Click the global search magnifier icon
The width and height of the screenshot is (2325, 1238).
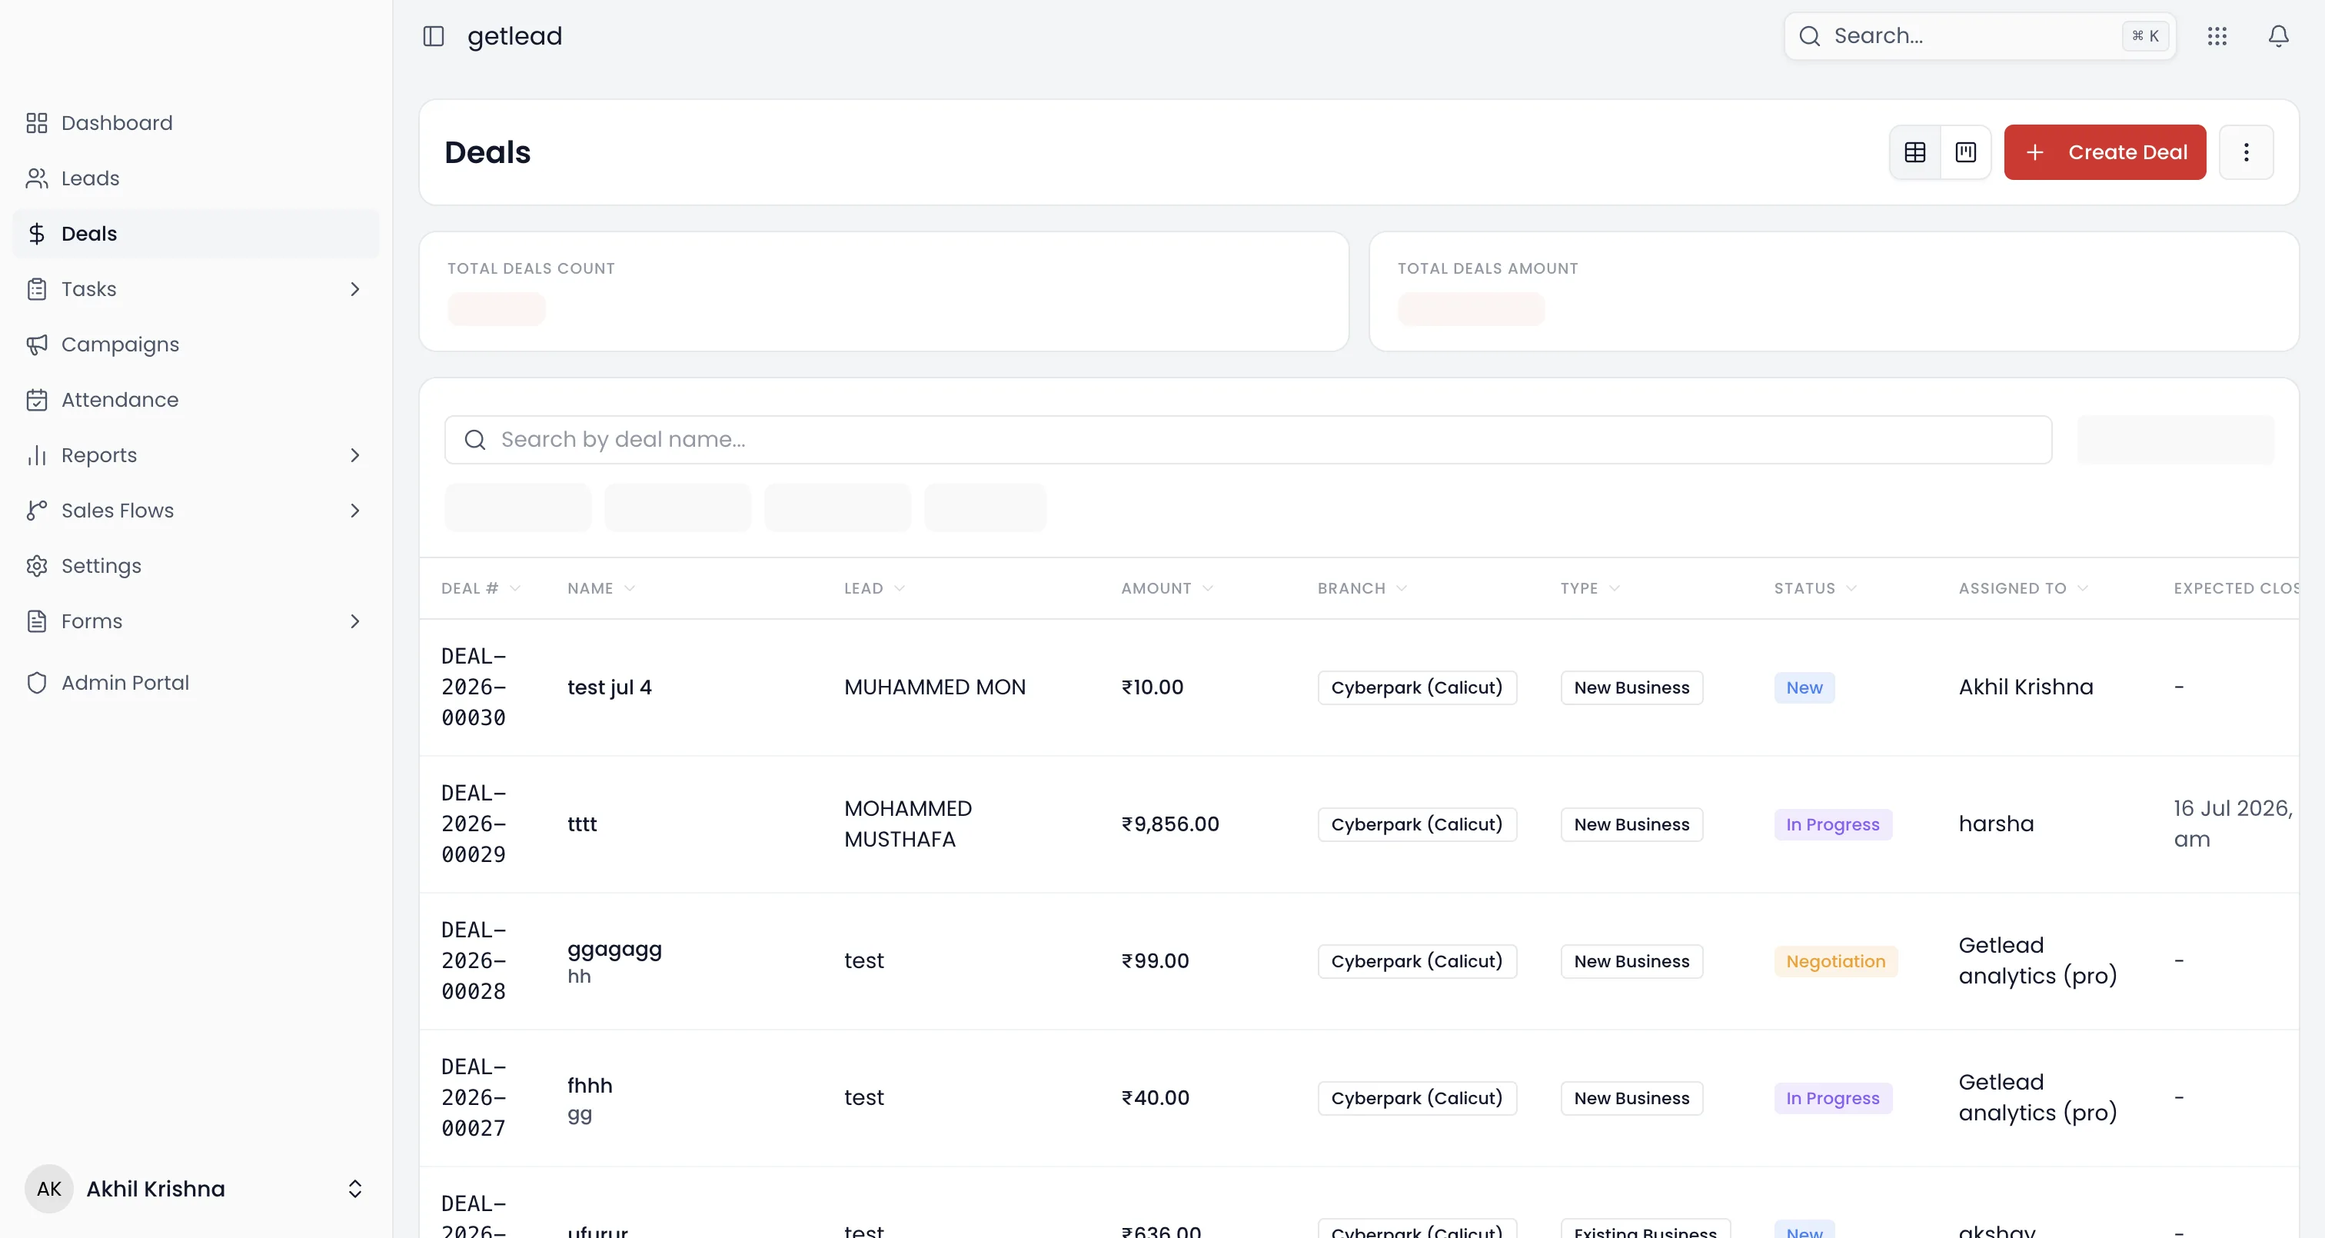click(x=1809, y=36)
